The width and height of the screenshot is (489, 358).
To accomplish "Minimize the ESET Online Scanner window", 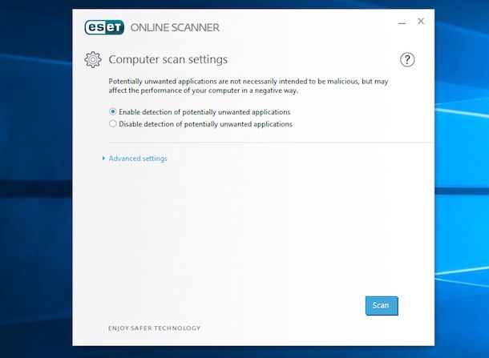I will (x=402, y=23).
